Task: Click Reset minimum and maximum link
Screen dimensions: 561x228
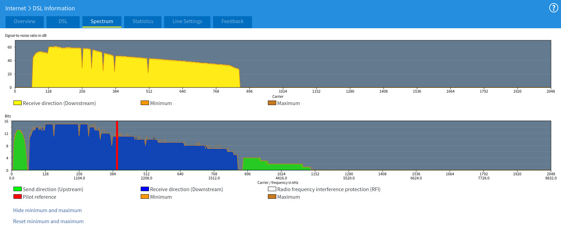Action: coord(48,221)
